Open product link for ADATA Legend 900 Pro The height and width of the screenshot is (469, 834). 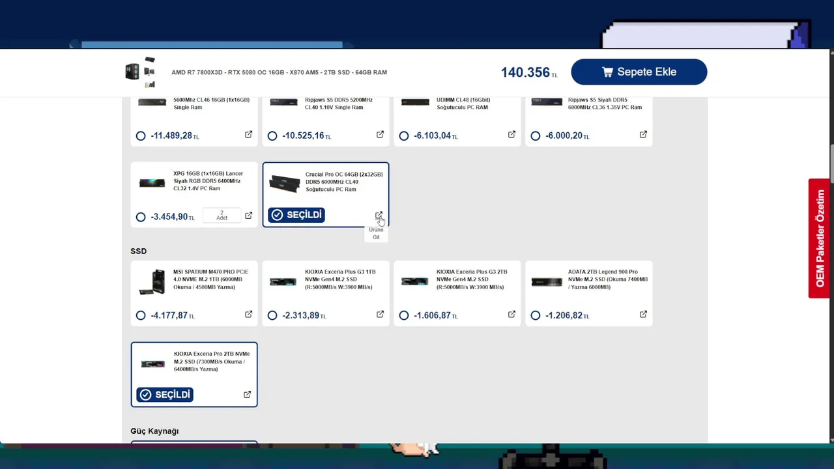643,315
